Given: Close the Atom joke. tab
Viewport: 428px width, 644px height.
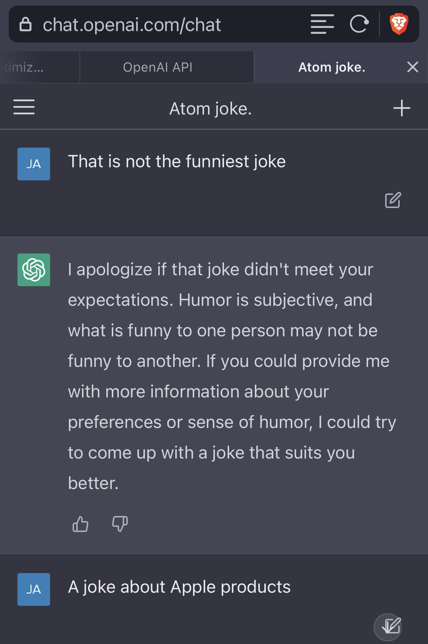Looking at the screenshot, I should 413,67.
